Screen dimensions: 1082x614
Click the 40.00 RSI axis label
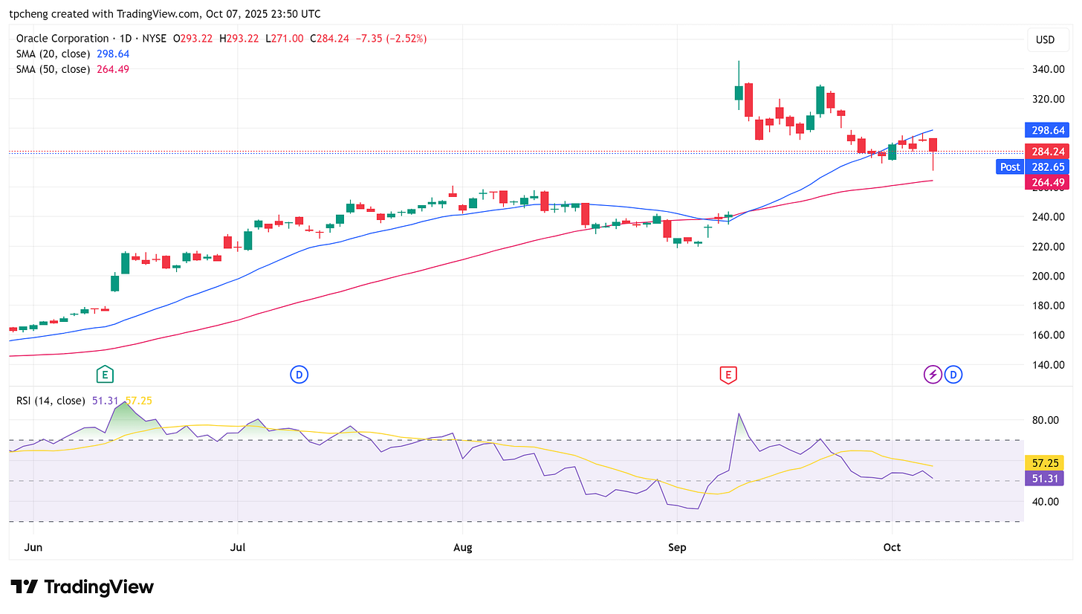(1044, 502)
